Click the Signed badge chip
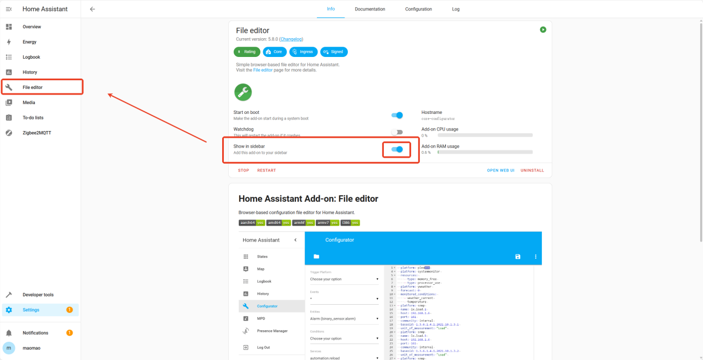 (x=334, y=52)
